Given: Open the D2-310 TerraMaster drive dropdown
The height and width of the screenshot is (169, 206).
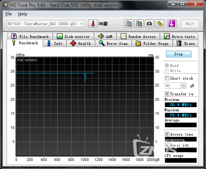Looking at the screenshot, I should coord(45,24).
